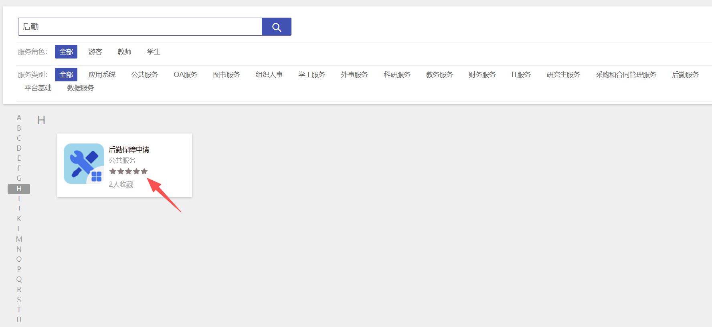Open the 后勤保障申请 wrench app icon
This screenshot has height=327, width=712.
(84, 164)
